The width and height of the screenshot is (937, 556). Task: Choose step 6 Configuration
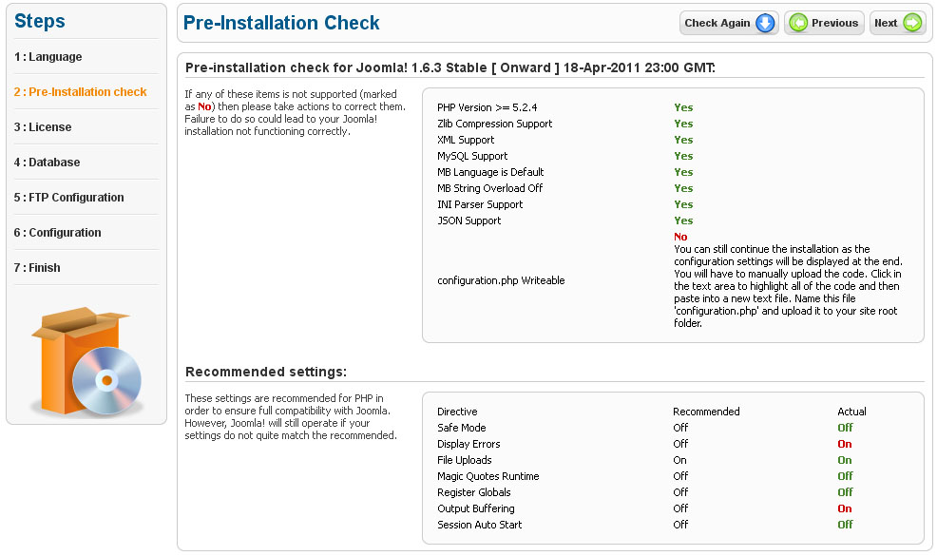point(57,233)
